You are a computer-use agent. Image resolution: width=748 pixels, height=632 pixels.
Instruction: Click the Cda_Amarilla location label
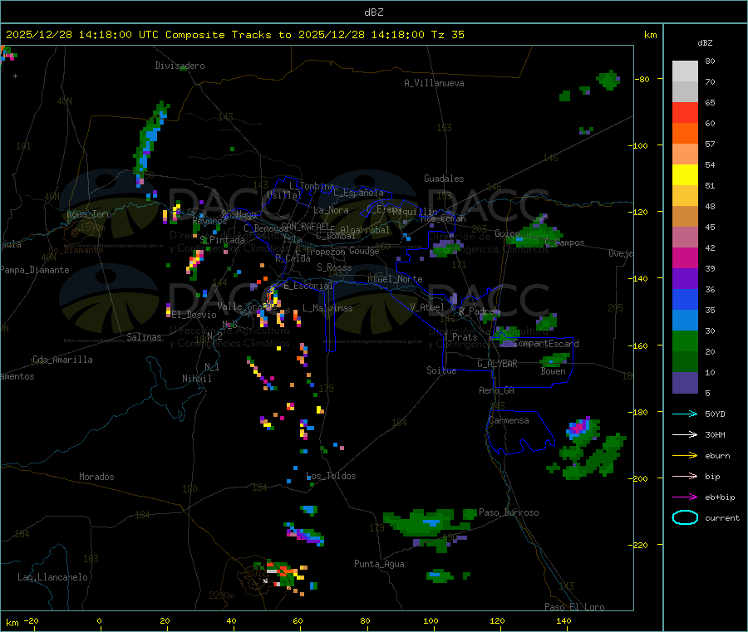[x=62, y=360]
